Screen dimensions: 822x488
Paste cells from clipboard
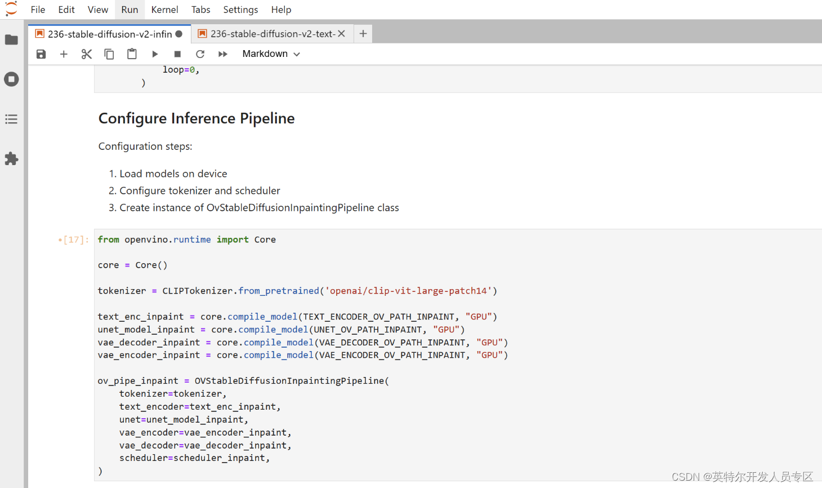pos(132,54)
